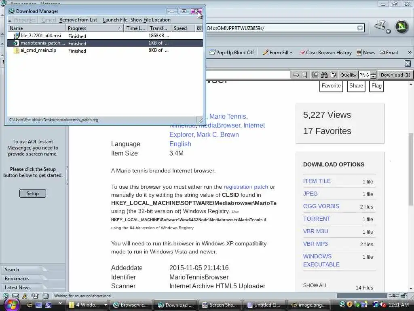Click the address bar URL field

(x=281, y=28)
